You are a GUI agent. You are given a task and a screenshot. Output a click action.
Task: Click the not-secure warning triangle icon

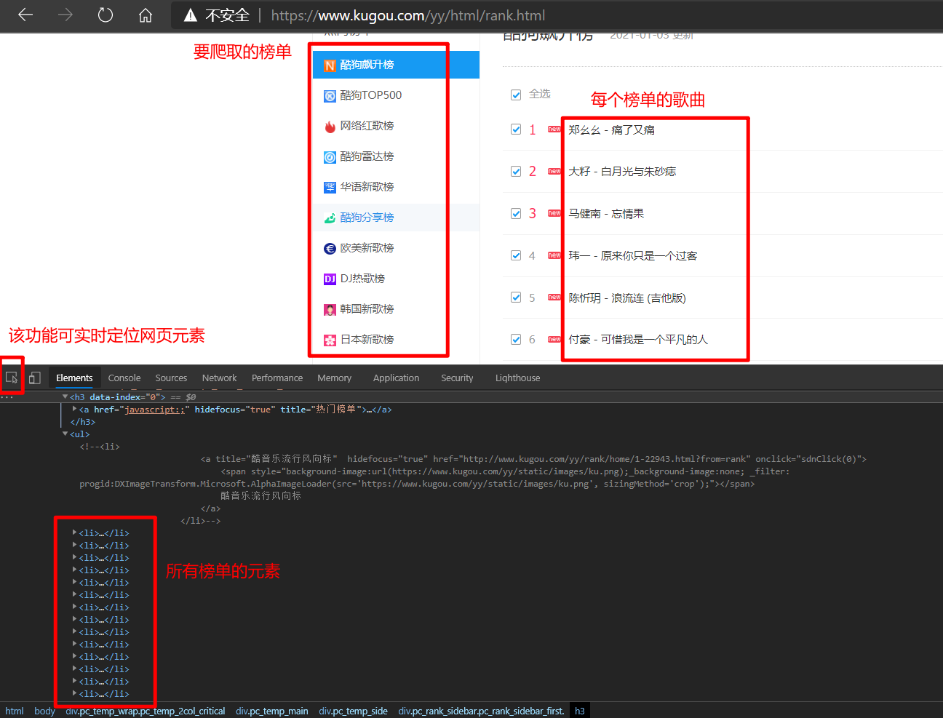pos(191,15)
